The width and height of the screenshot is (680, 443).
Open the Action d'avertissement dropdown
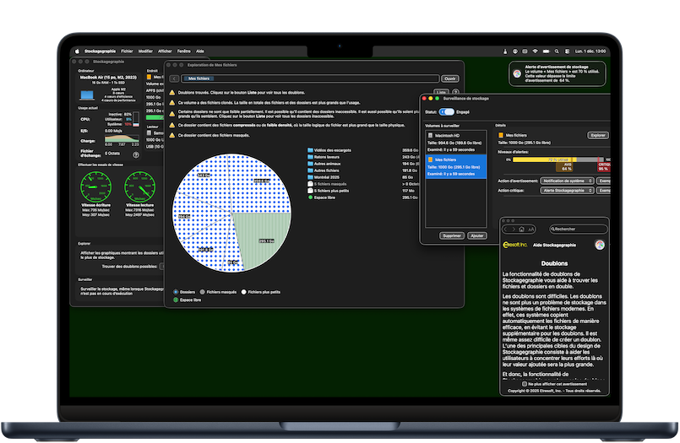(567, 181)
